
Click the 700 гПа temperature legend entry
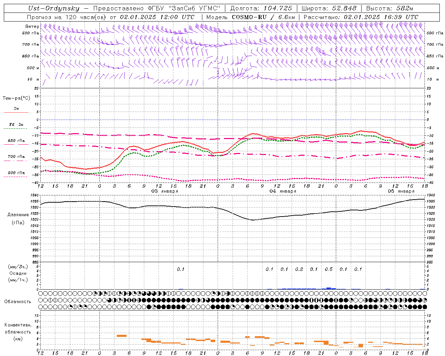click(x=16, y=156)
